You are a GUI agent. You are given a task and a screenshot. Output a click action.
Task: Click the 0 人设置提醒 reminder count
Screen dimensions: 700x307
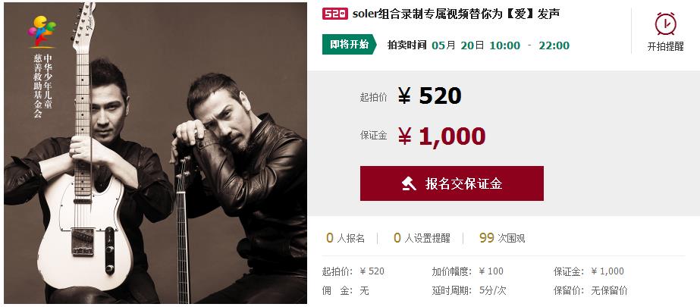[422, 238]
